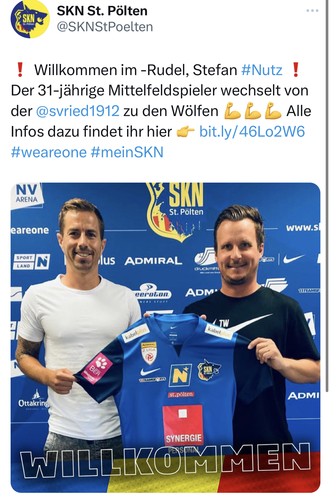Follow the bit.ly/46Lo2W6 link

pyautogui.click(x=252, y=132)
